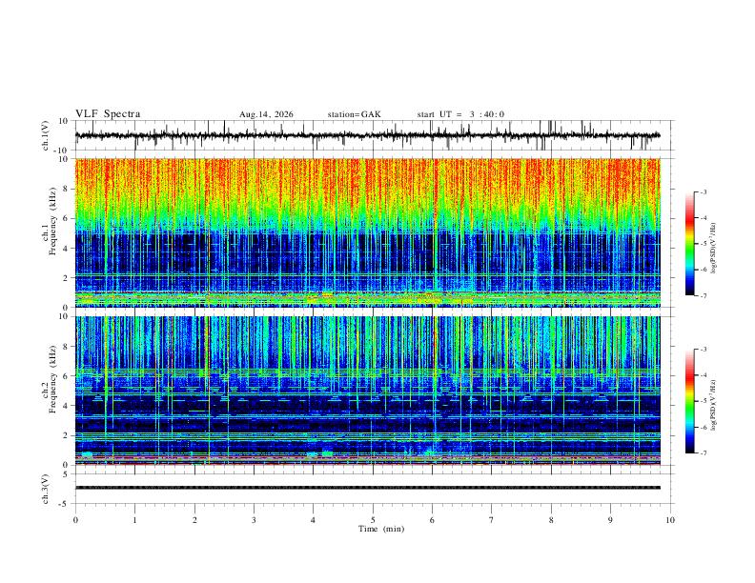Click the Time (min) axis title
The height and width of the screenshot is (583, 755).
[x=381, y=529]
